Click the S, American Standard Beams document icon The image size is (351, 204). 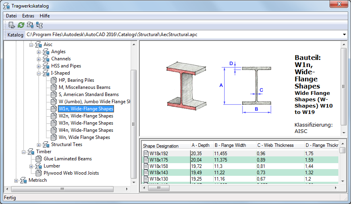click(54, 94)
